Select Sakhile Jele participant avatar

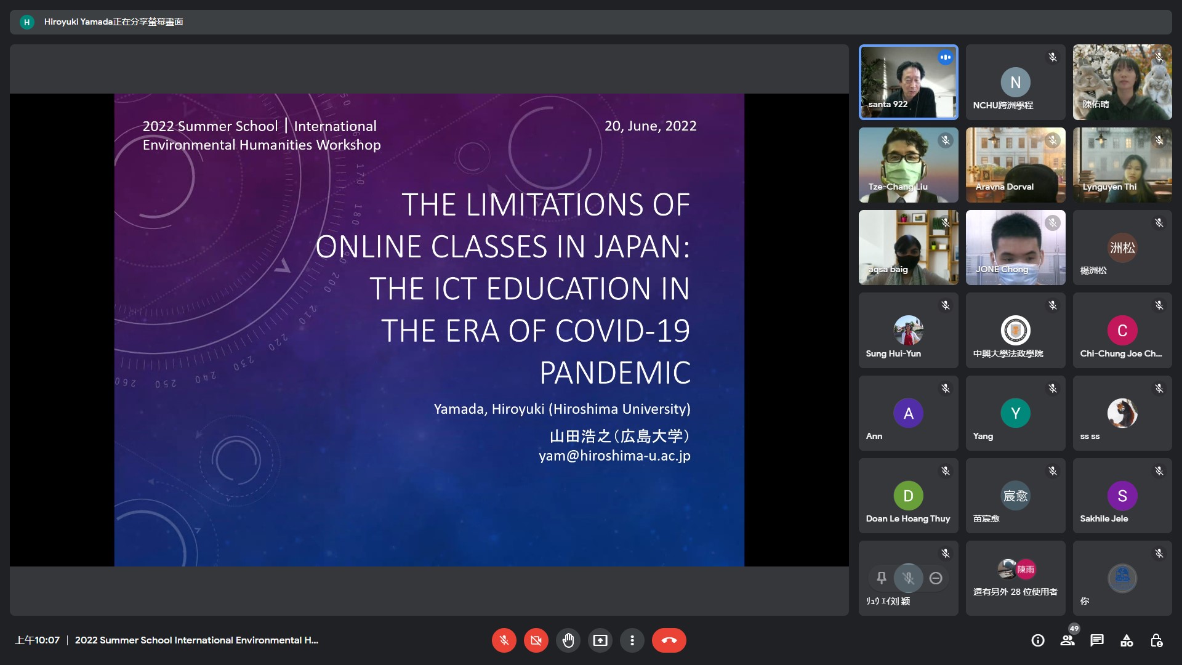(1122, 496)
